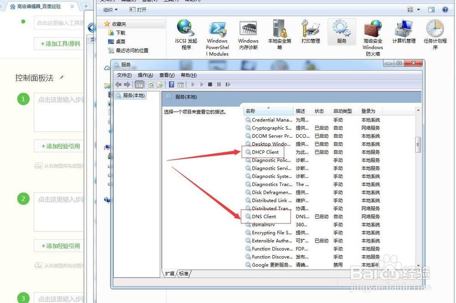Open view options dropdown arrow in Explorer

tap(419, 10)
